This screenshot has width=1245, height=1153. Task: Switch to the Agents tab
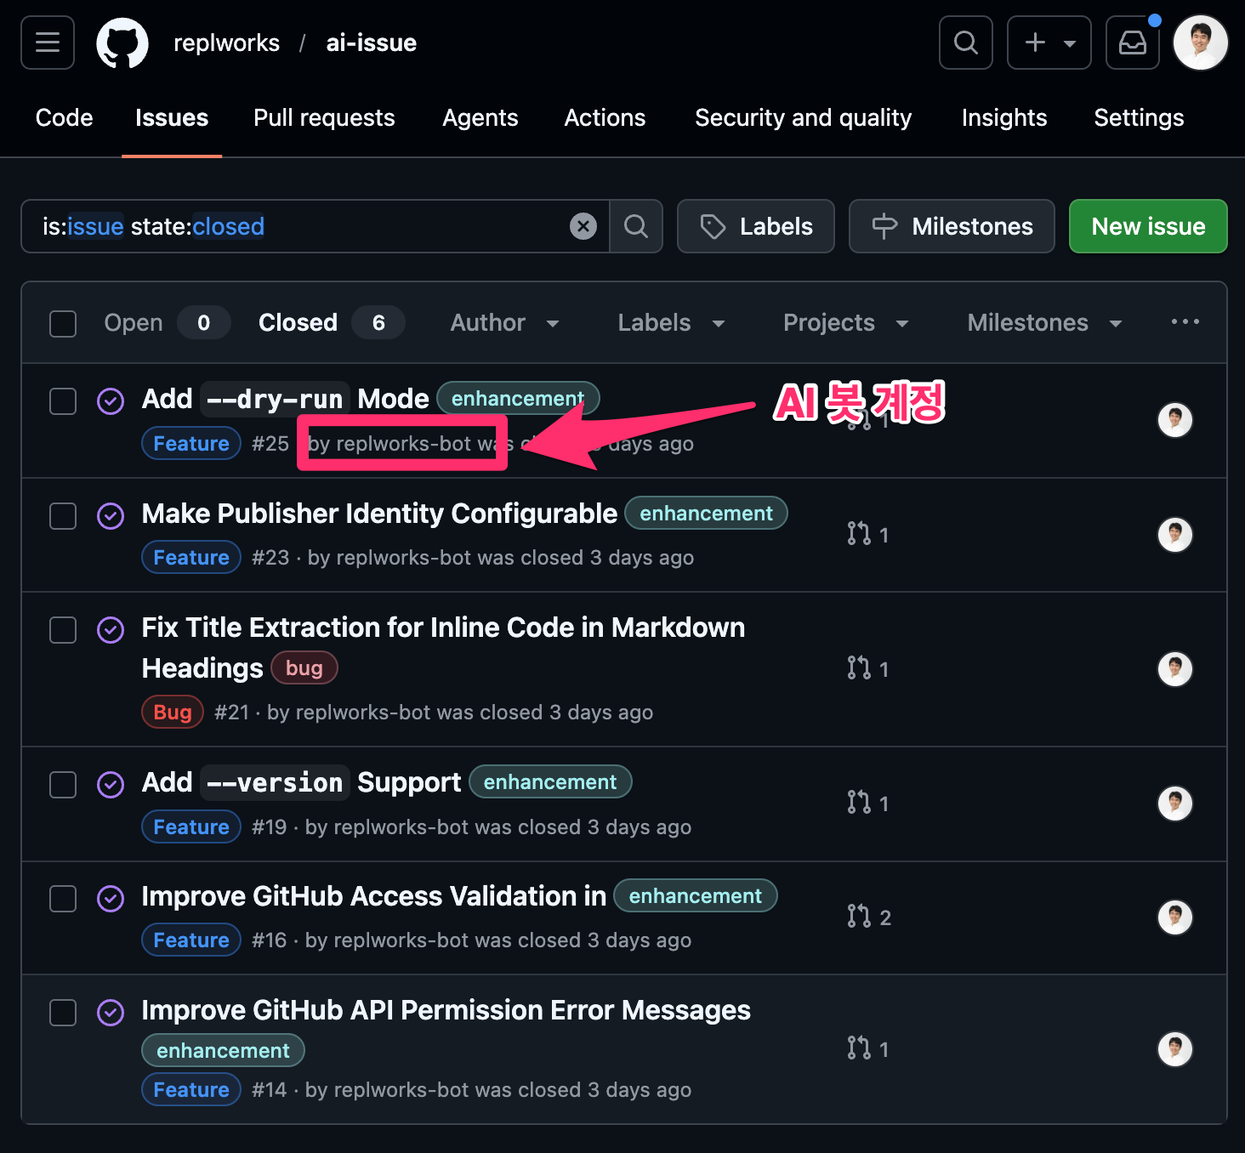coord(480,117)
